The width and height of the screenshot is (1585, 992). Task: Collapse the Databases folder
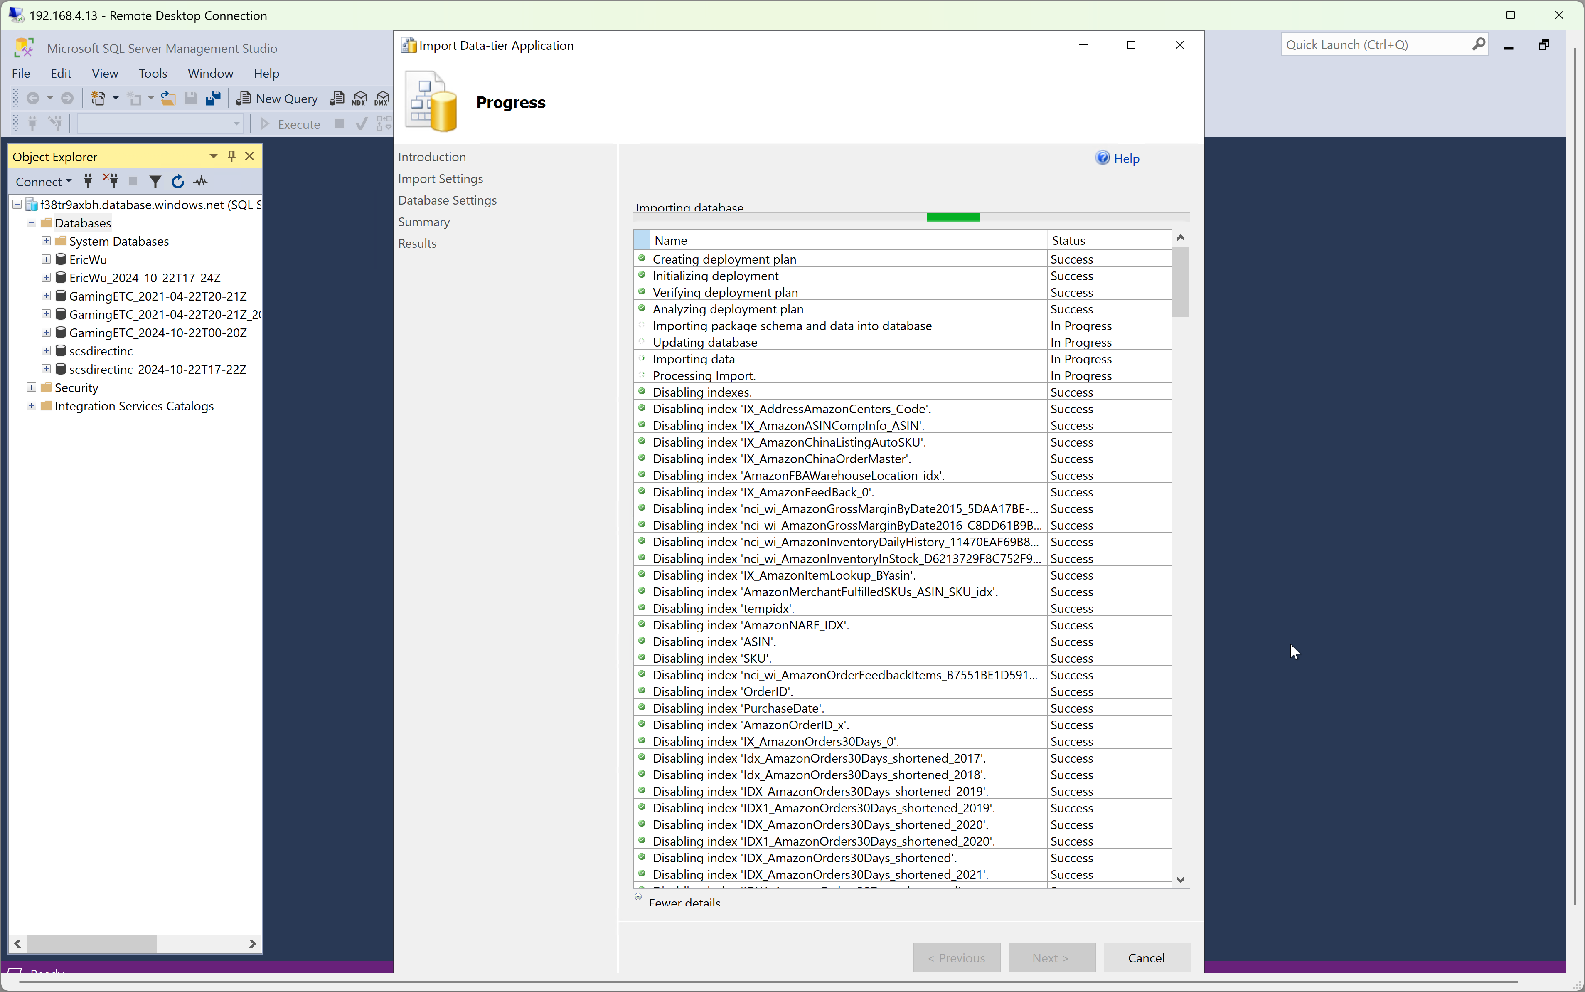tap(32, 223)
